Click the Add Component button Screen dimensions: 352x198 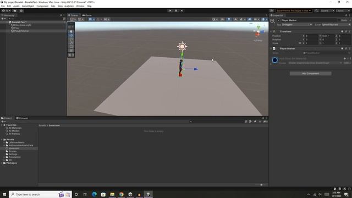point(310,73)
